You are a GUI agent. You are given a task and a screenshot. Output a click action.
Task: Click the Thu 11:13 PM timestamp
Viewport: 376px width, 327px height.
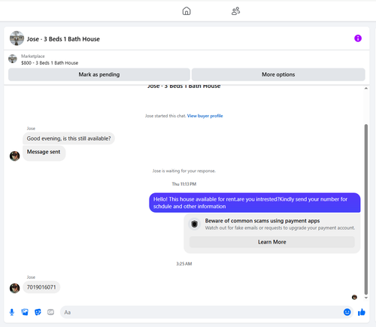pos(184,184)
